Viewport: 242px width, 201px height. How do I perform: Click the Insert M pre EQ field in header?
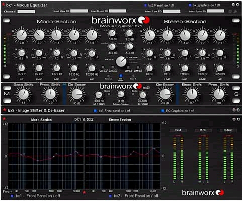79,11
